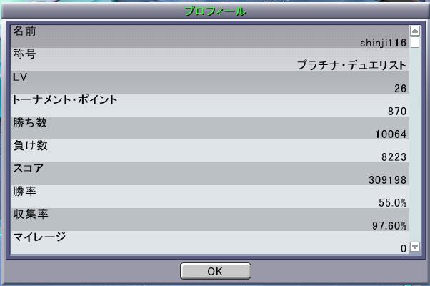Click the scroll up arrow
Screen dimensions: 430x286
tap(415, 31)
